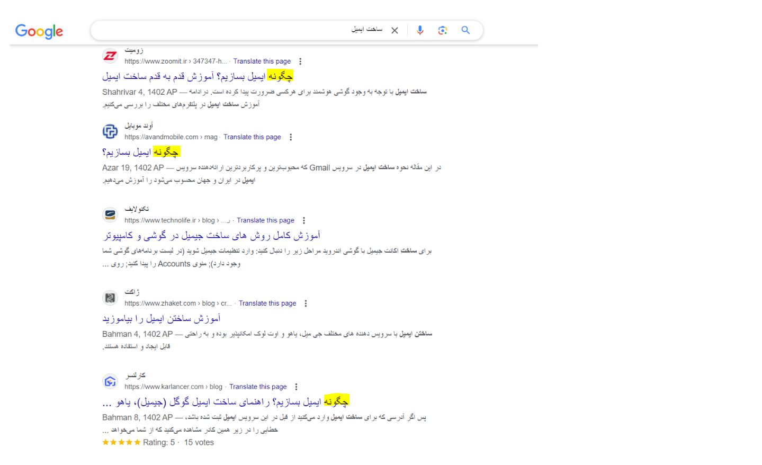Open more options for karlancer.com result

296,387
